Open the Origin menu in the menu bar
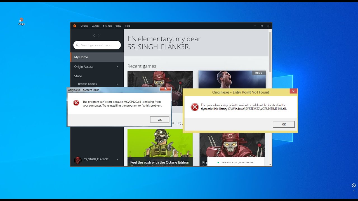Image resolution: width=358 pixels, height=201 pixels. point(84,26)
